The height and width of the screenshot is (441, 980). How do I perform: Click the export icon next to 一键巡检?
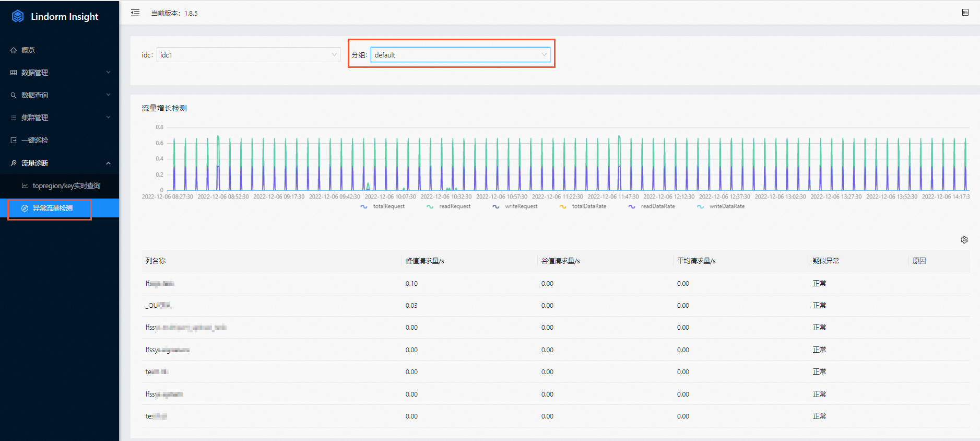coord(14,140)
